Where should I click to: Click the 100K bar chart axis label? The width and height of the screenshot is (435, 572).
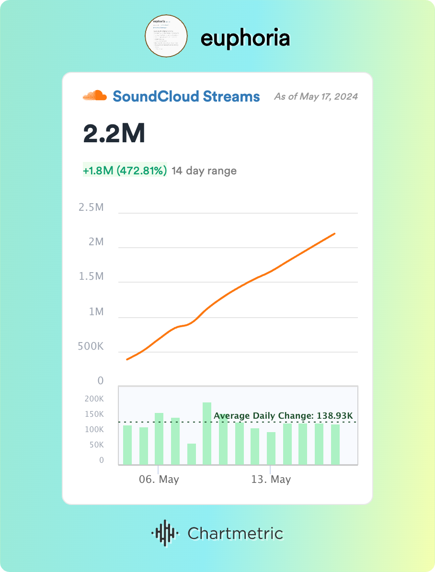(x=94, y=429)
